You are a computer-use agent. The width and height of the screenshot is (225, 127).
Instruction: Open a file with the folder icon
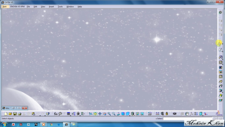pyautogui.click(x=10, y=114)
